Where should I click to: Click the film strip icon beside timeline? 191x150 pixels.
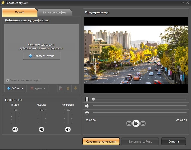point(87,99)
